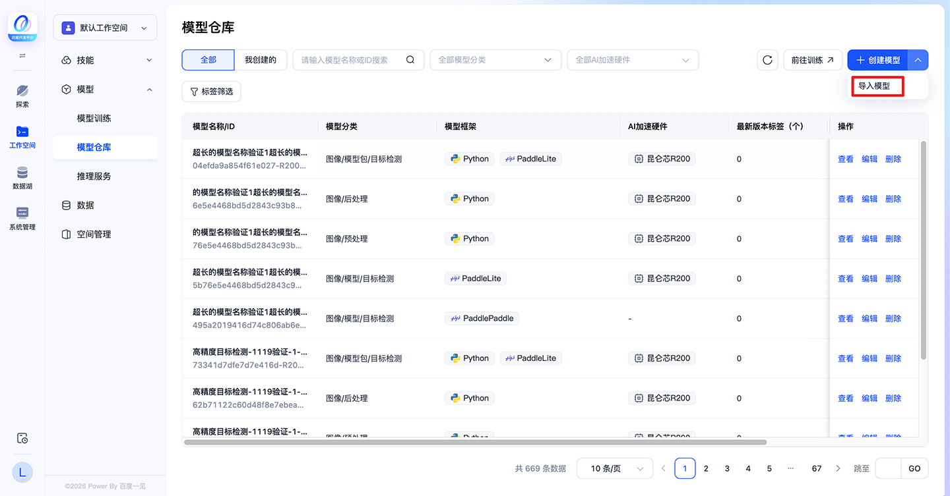The image size is (950, 496).
Task: Toggle the 创建模型 dropdown arrow
Action: point(918,60)
